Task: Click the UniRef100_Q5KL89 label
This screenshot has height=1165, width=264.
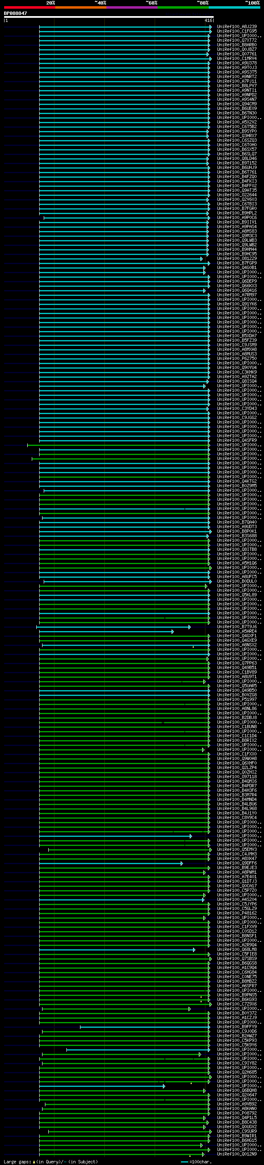Action: coord(237,595)
